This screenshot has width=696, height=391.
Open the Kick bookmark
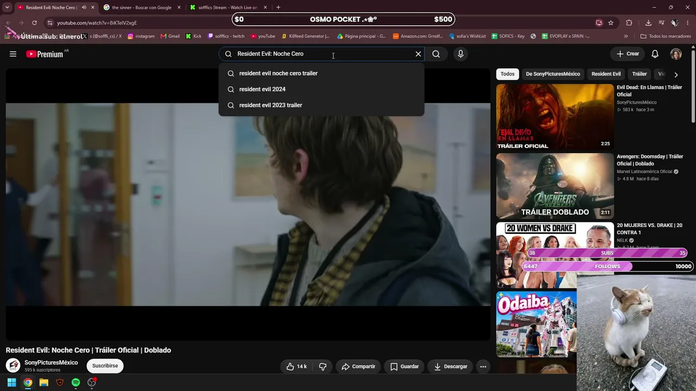tap(194, 36)
